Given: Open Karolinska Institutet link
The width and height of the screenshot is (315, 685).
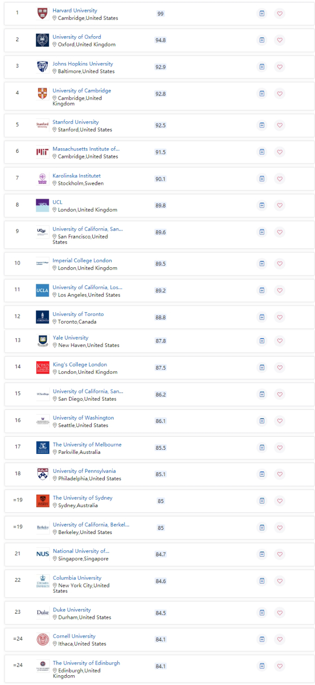Looking at the screenshot, I should [76, 176].
